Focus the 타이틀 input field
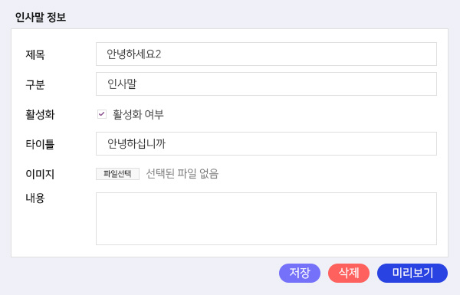The width and height of the screenshot is (460, 295). (266, 144)
